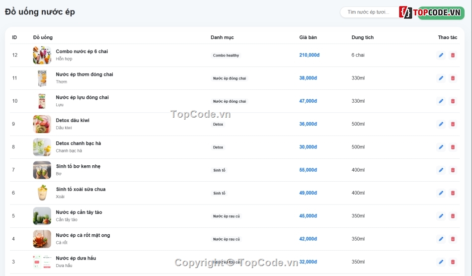
Task: Edit the Detox chanh bạc hà item
Action: (441, 147)
